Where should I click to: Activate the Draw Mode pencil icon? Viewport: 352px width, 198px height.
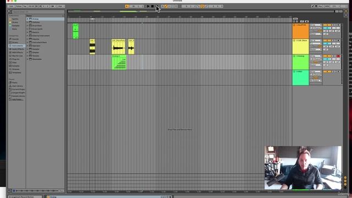click(313, 6)
